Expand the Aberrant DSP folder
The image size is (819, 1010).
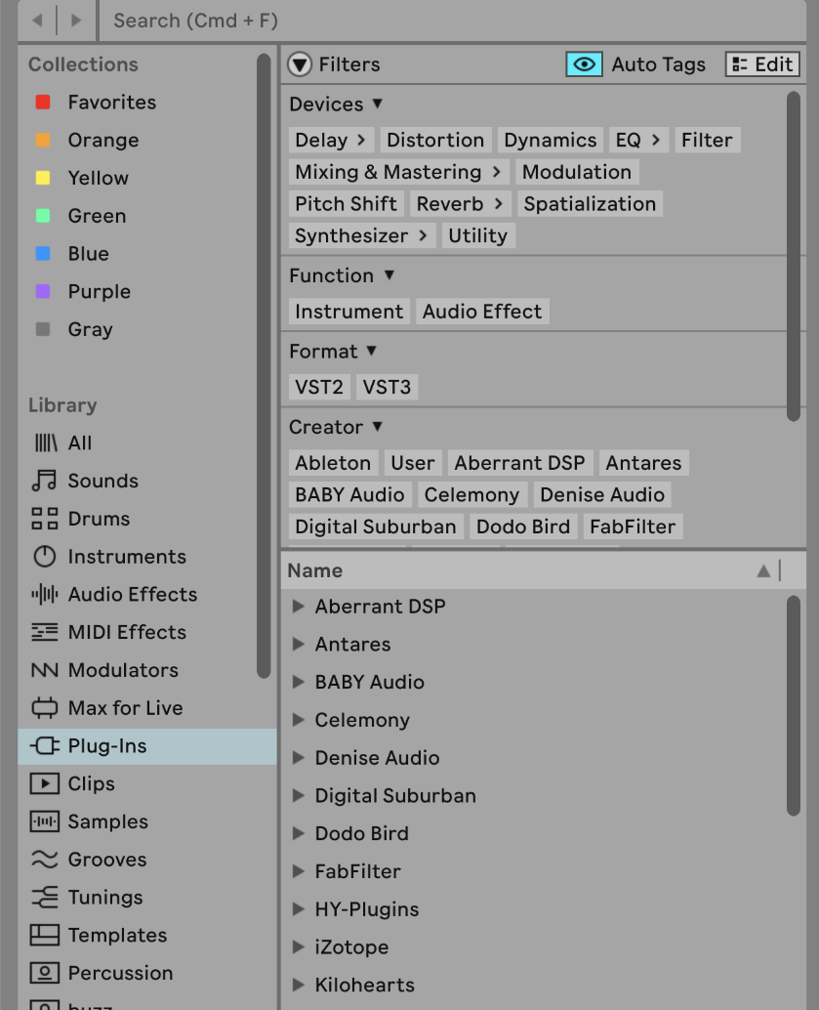(299, 607)
